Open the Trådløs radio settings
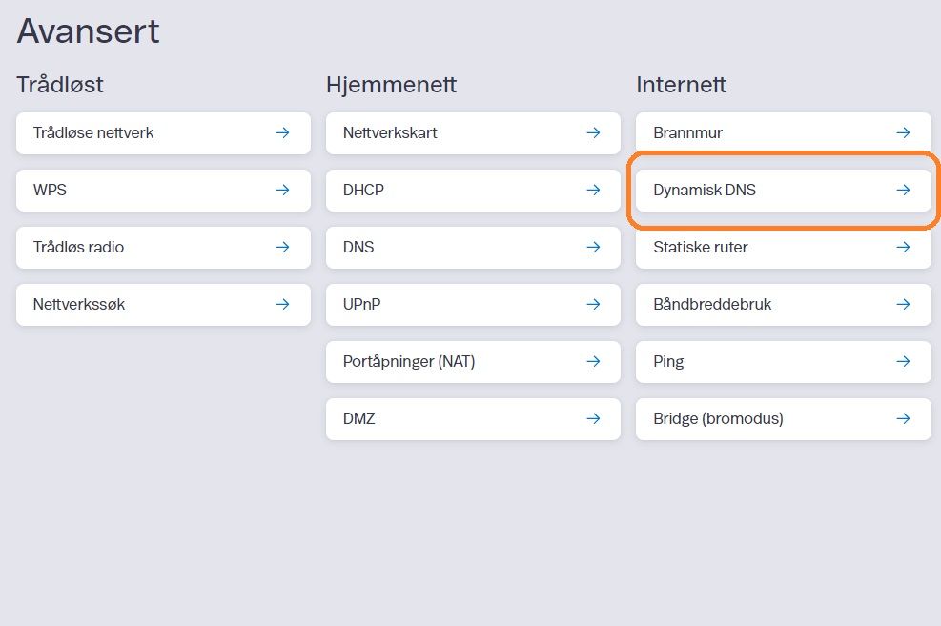Screen dimensions: 941x626 [x=162, y=248]
